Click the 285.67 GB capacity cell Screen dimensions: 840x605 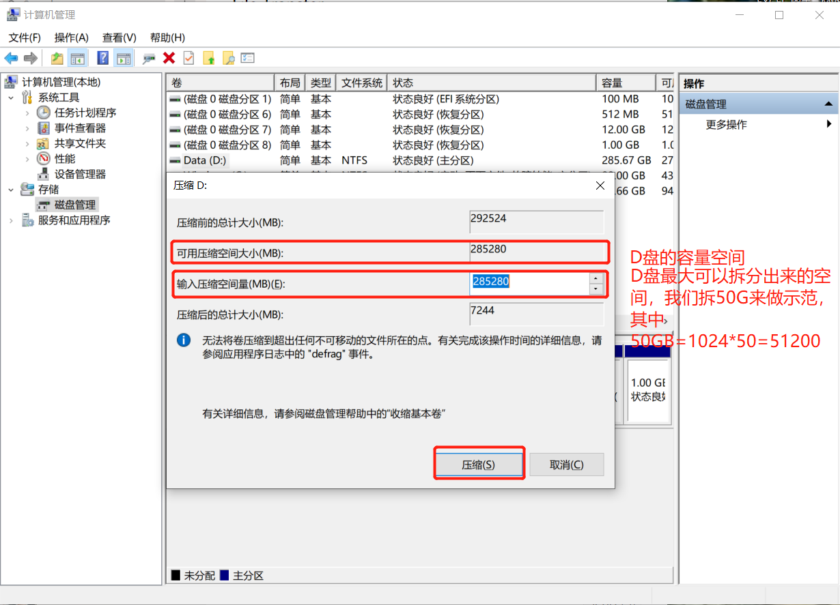pos(626,160)
